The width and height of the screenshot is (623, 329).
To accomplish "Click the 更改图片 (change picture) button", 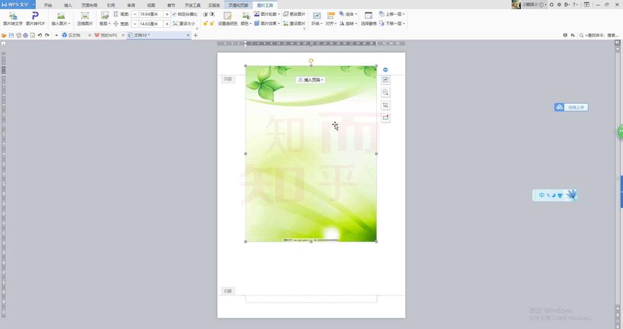I will click(x=294, y=14).
